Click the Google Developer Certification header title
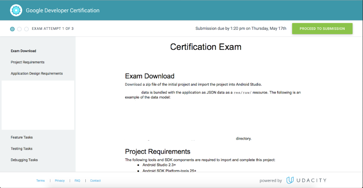363x188 pixels. click(63, 10)
